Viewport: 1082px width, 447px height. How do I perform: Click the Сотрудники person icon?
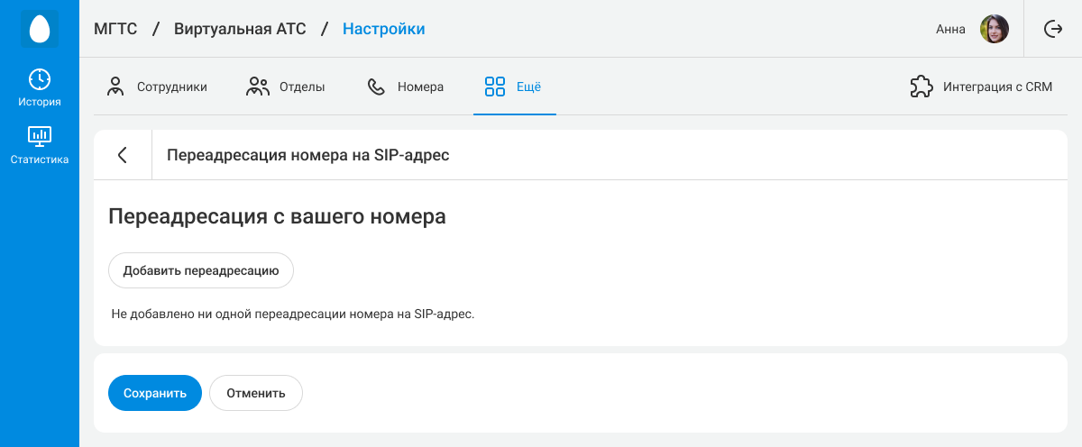click(115, 87)
